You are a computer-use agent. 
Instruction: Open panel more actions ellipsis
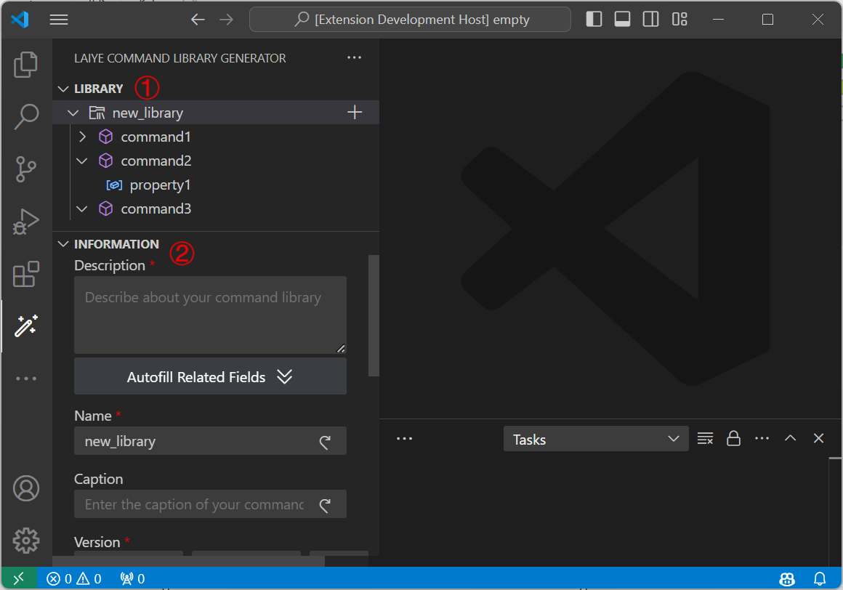(762, 438)
